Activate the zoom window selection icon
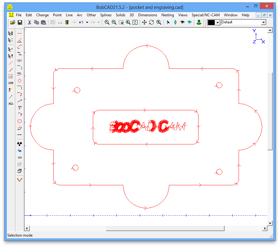Image resolution: width=280 pixels, height=247 pixels. tap(121, 22)
